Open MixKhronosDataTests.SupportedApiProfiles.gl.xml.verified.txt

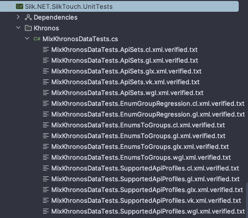pyautogui.click(x=145, y=179)
